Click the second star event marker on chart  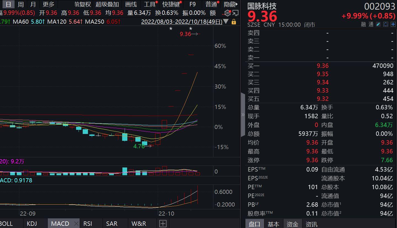click(191, 29)
